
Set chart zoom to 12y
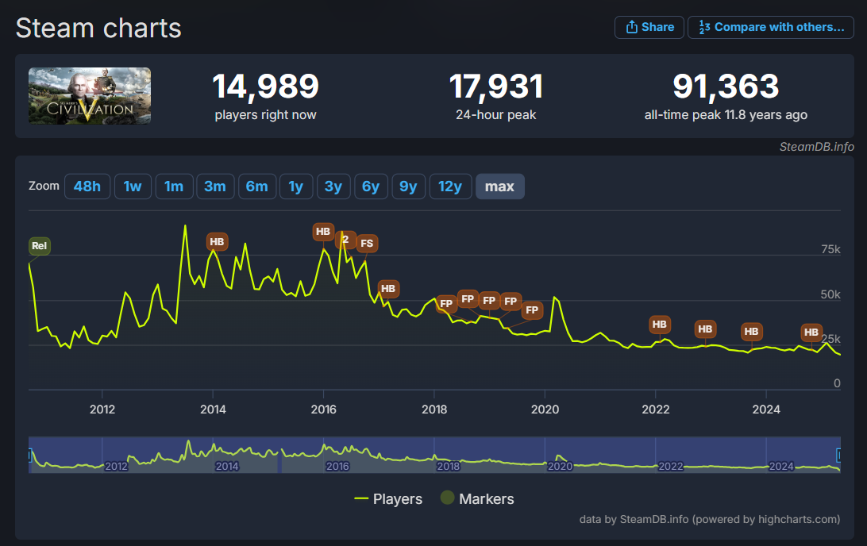(x=450, y=186)
